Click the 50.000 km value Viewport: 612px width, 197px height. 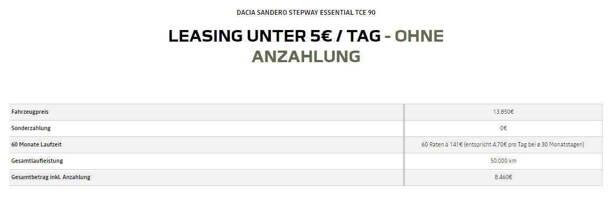[503, 161]
